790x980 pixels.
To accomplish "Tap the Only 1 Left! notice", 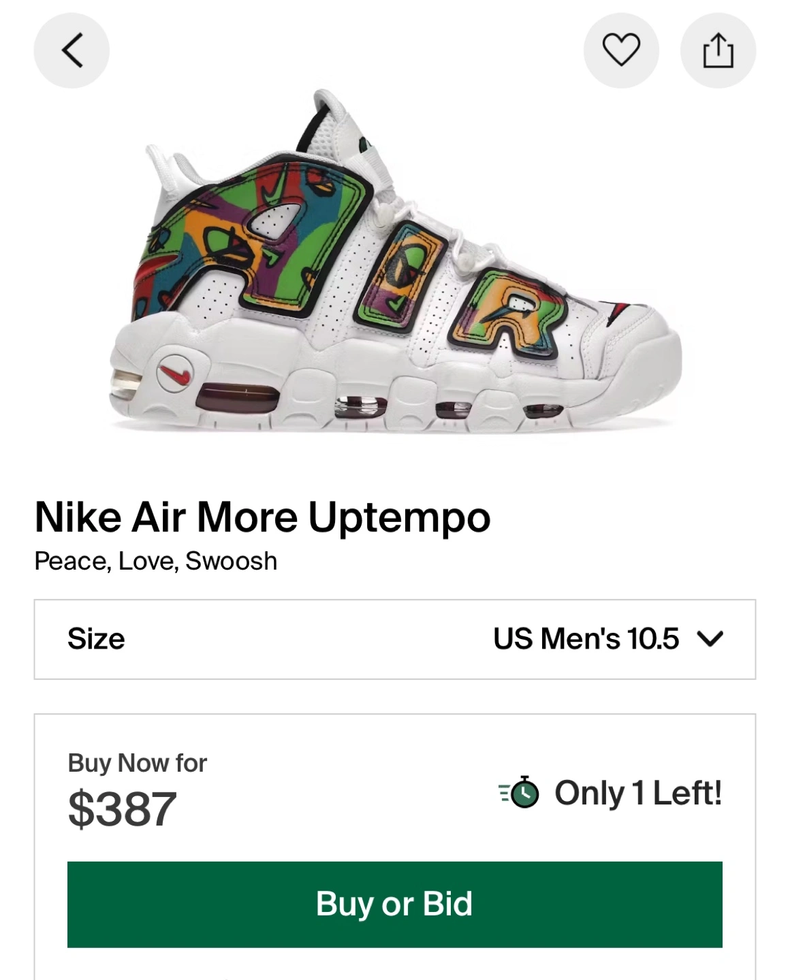I will click(x=638, y=793).
